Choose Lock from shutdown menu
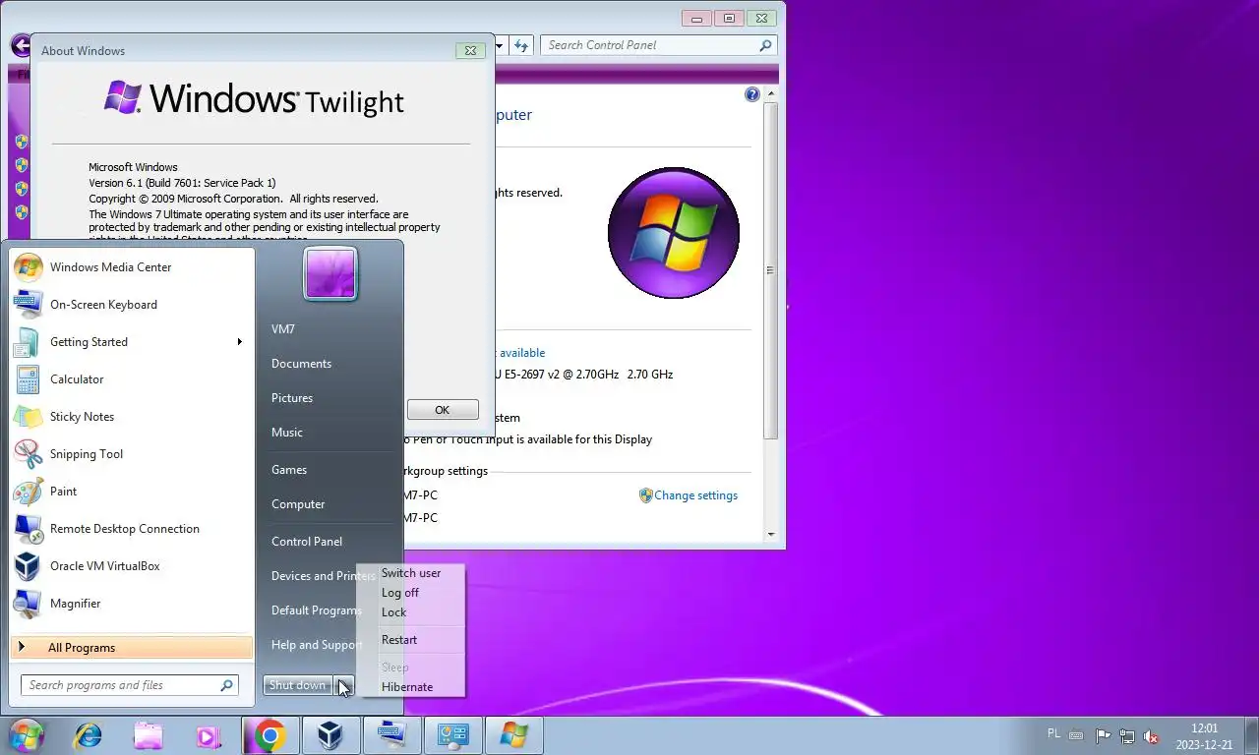The image size is (1259, 755). click(x=393, y=612)
